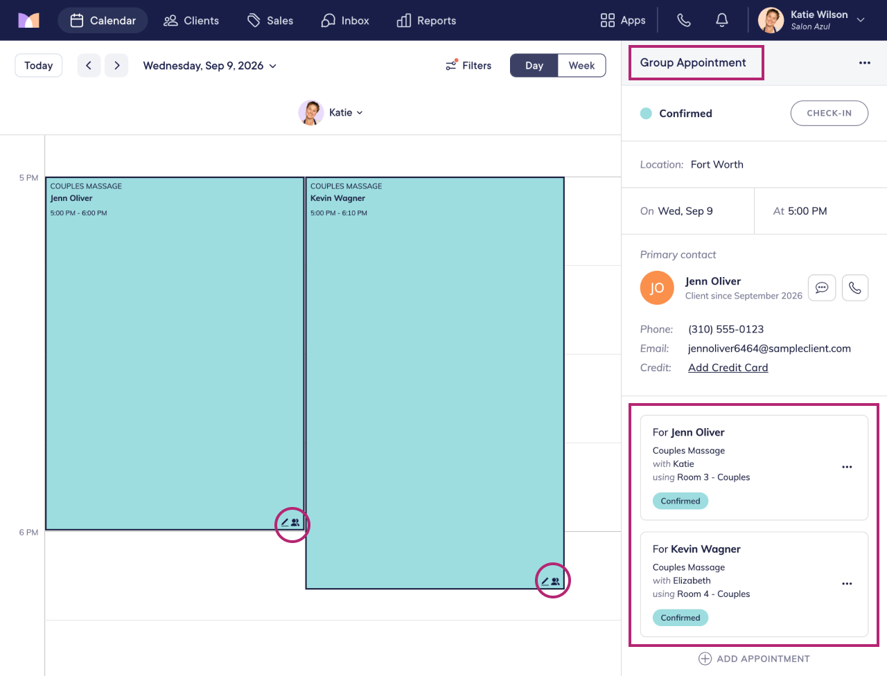
Task: Open the phone dialer icon in top bar
Action: [x=684, y=20]
